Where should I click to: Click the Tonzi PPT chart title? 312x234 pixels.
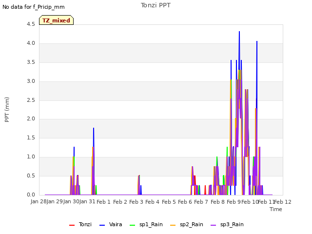pyautogui.click(x=156, y=5)
